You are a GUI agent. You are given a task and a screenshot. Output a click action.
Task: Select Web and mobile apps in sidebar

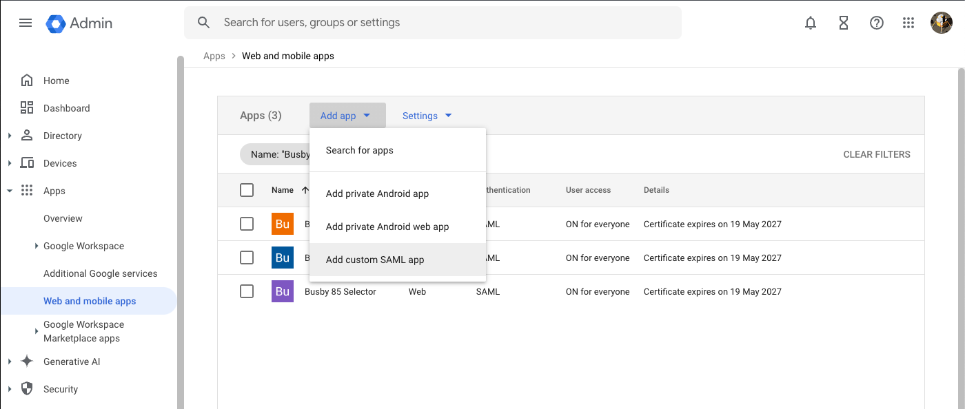coord(88,301)
